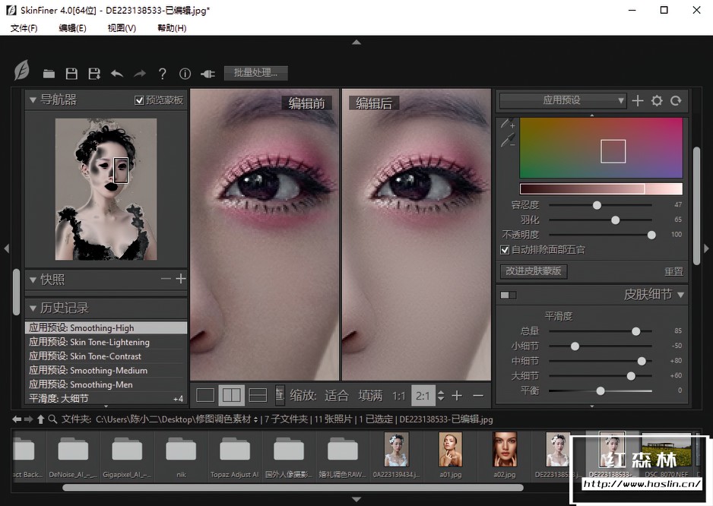Open the 视图(V) menu
713x506 pixels.
click(122, 28)
